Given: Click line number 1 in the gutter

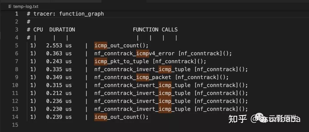Looking at the screenshot, I should pyautogui.click(x=17, y=14).
